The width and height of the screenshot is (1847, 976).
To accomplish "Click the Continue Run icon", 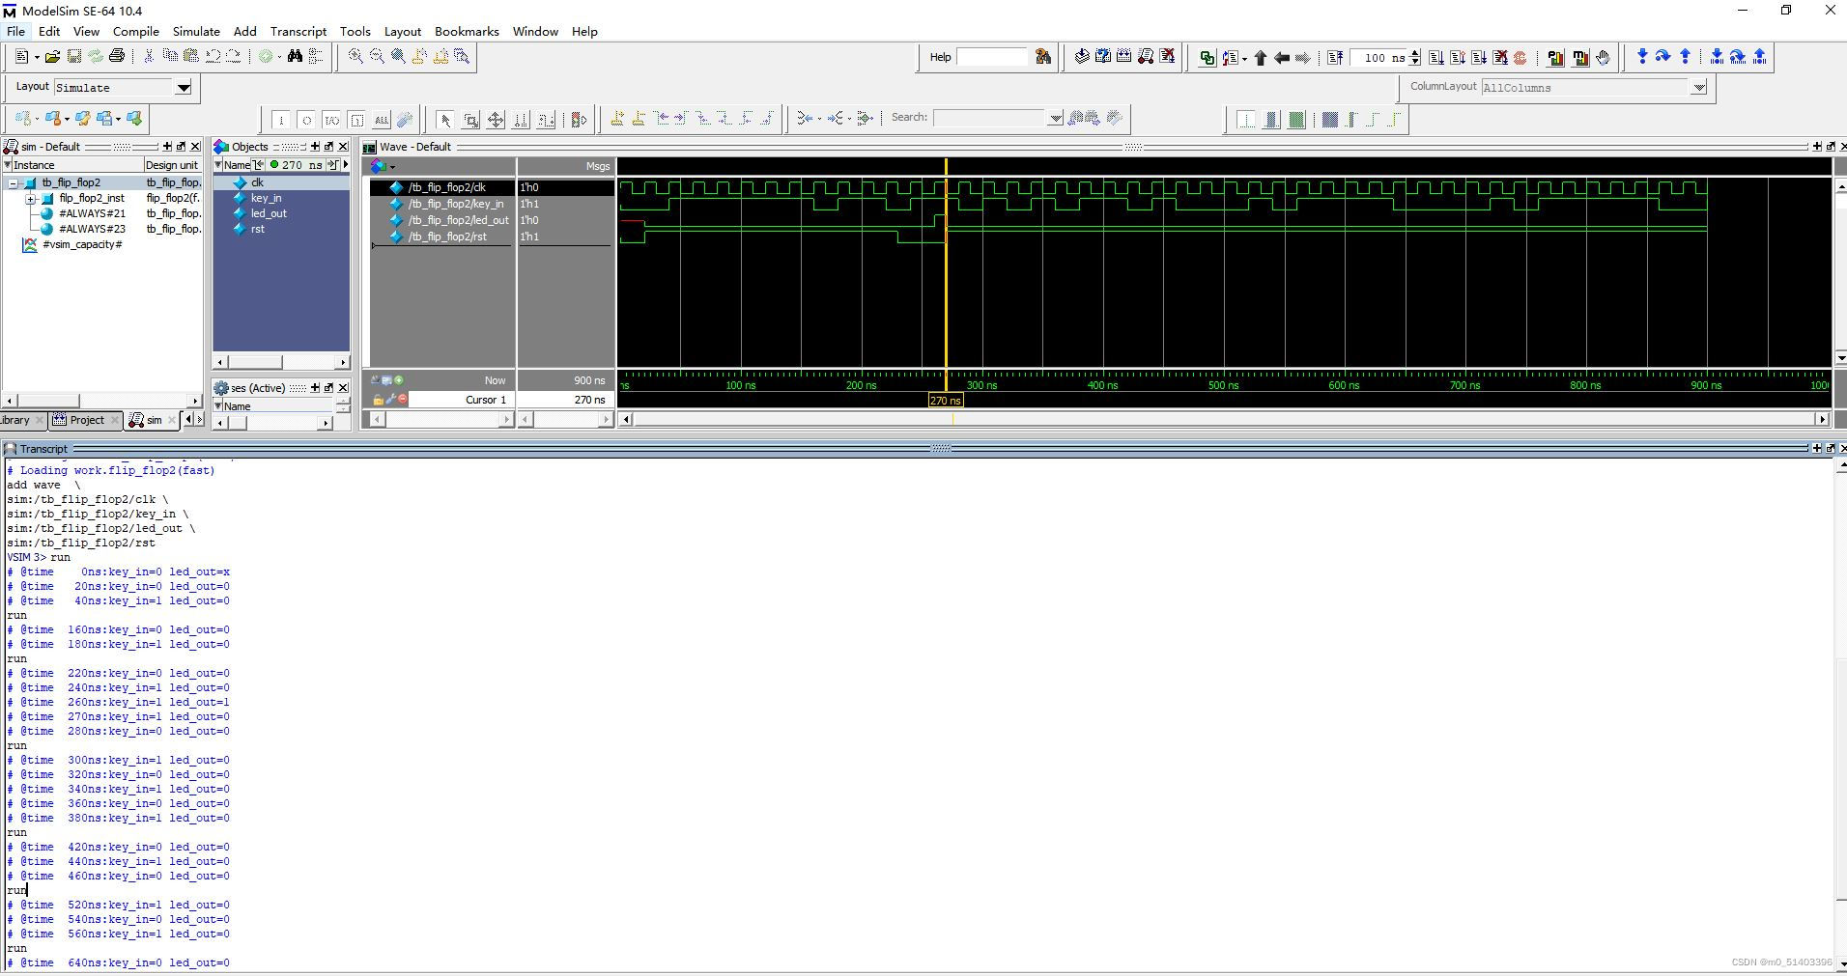I will (1458, 58).
